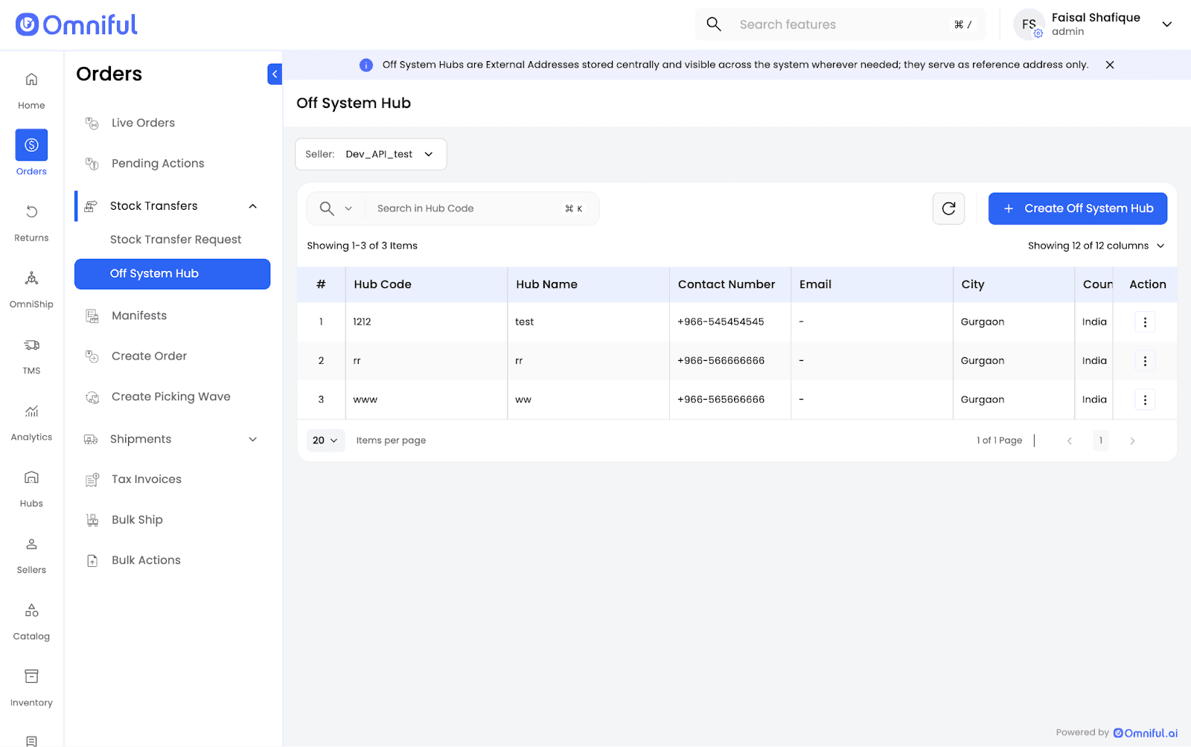Click Create Off System Hub button
1191x747 pixels.
[1077, 208]
